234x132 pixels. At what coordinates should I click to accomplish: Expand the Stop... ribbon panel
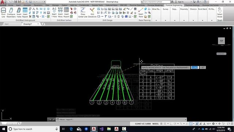[x=175, y=20]
